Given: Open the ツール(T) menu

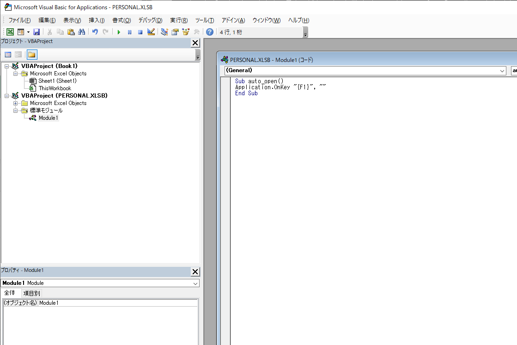Looking at the screenshot, I should click(x=204, y=20).
